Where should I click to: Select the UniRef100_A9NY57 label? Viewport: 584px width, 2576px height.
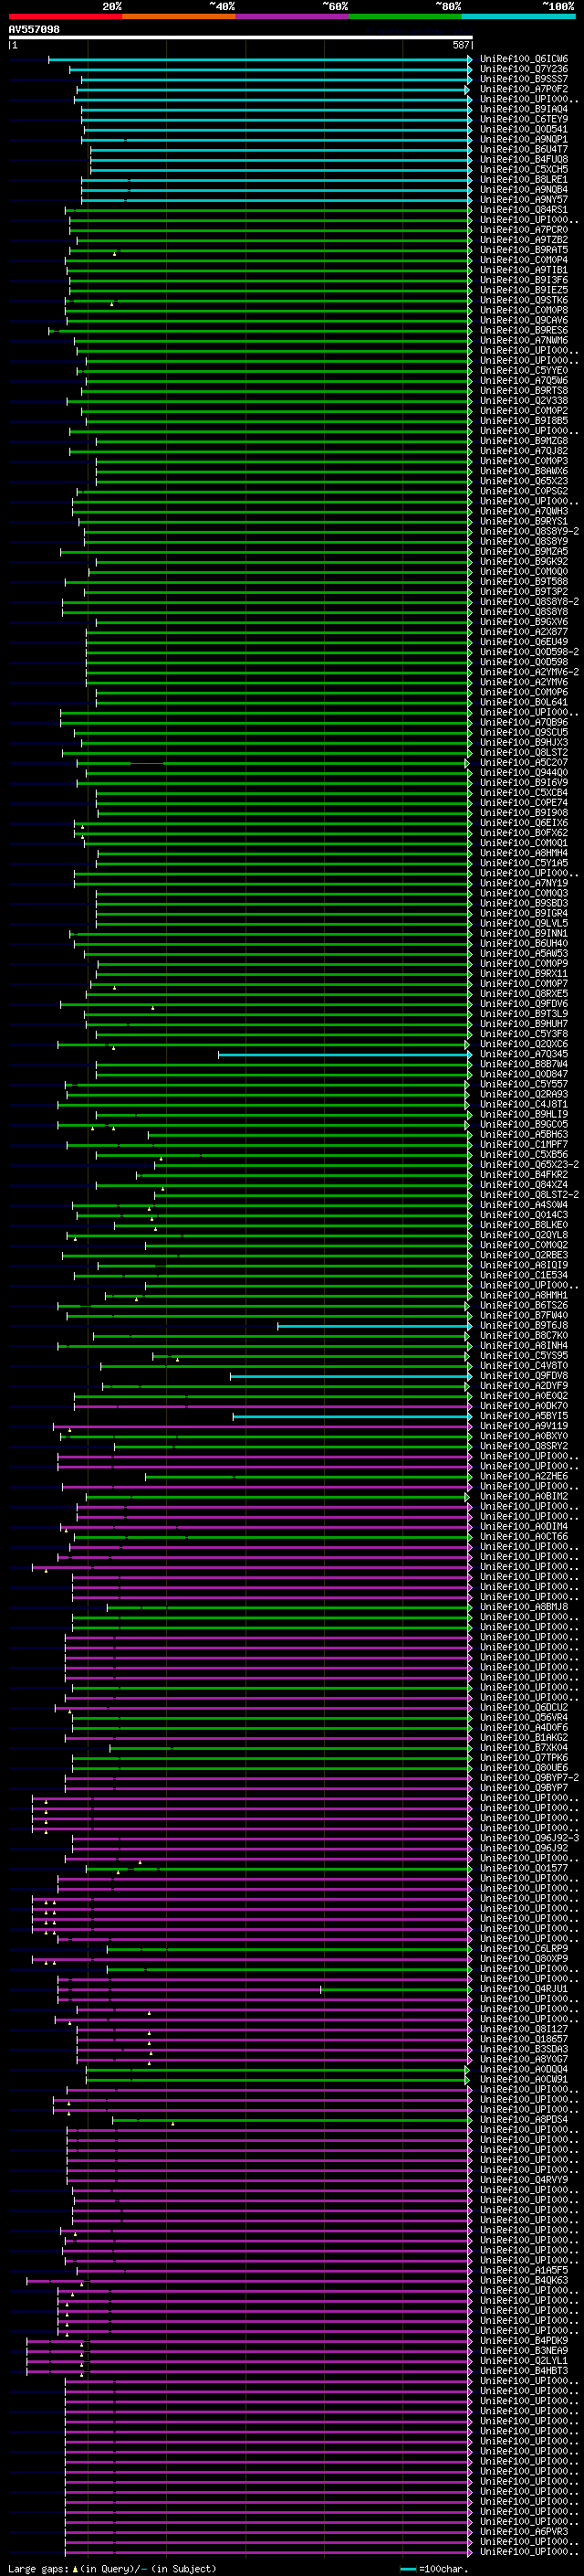[524, 199]
